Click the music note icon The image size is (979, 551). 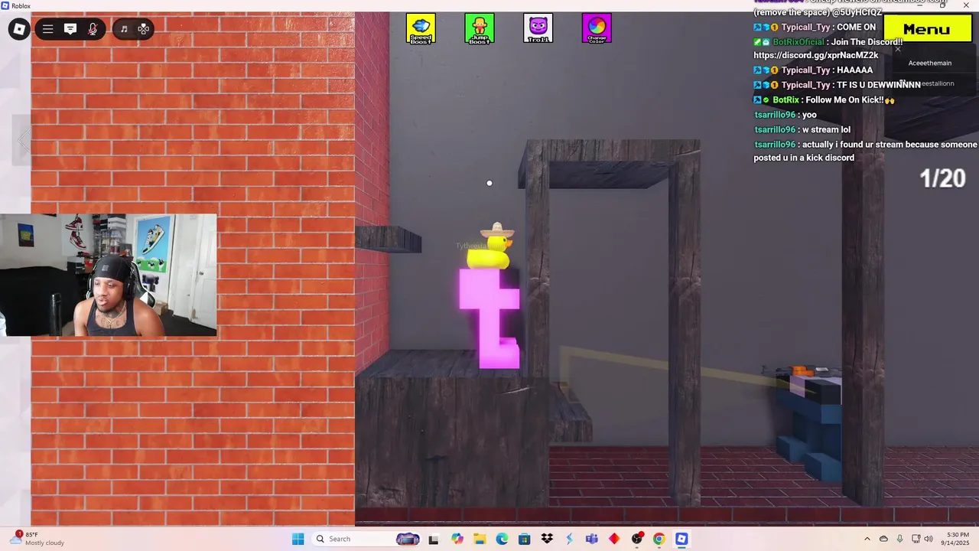point(124,29)
